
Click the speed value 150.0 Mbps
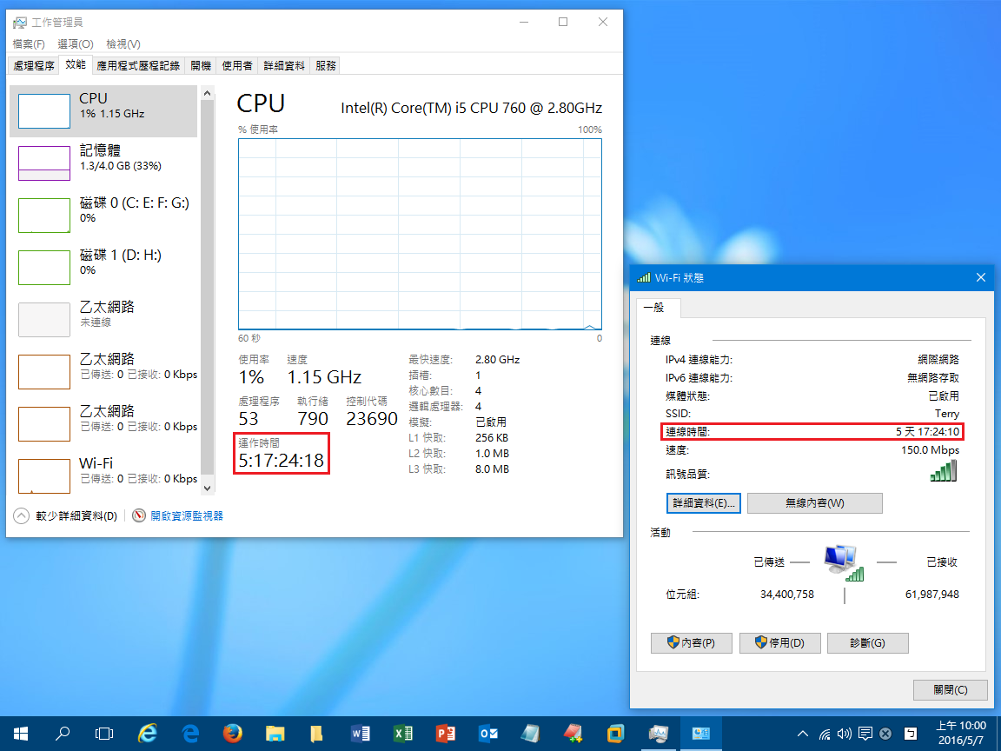pyautogui.click(x=930, y=450)
